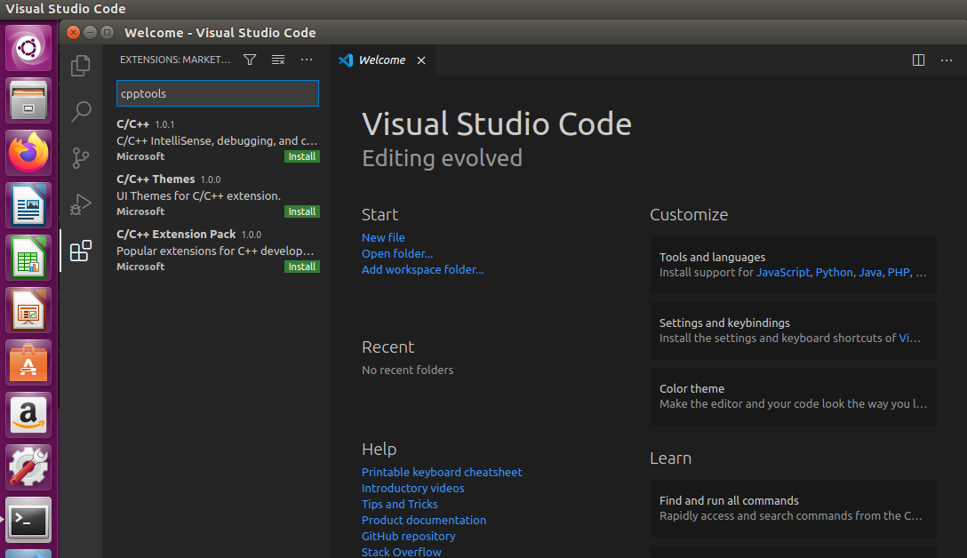The height and width of the screenshot is (558, 967).
Task: Click the Open folder link
Action: pyautogui.click(x=397, y=253)
